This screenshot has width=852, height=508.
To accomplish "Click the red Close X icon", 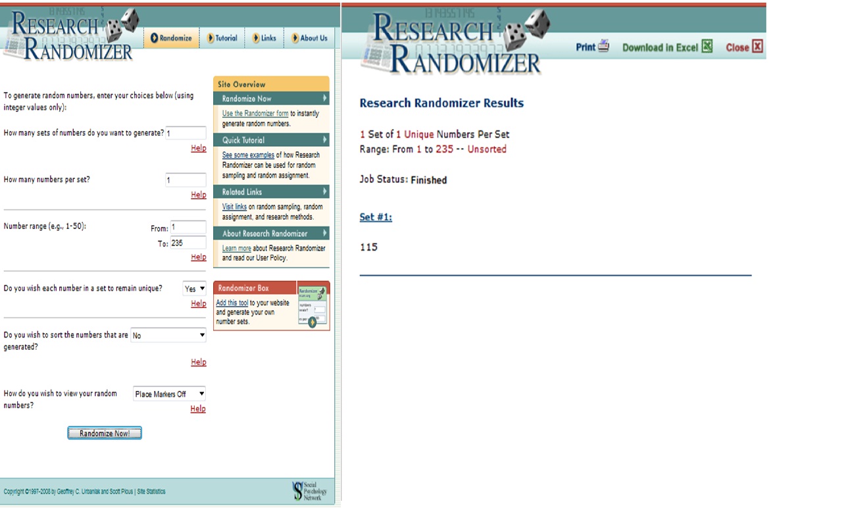I will (x=757, y=47).
